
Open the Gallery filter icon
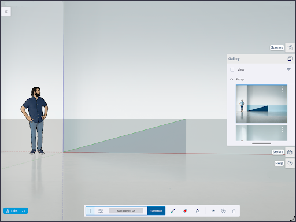pos(288,69)
